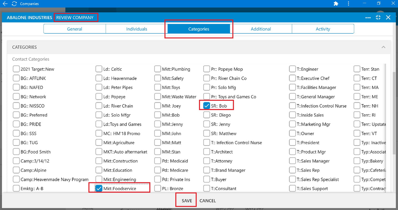Check the BG:: AFFLINK checkbox

point(16,78)
